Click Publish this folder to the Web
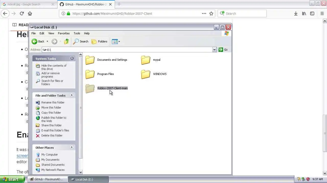 (51, 119)
